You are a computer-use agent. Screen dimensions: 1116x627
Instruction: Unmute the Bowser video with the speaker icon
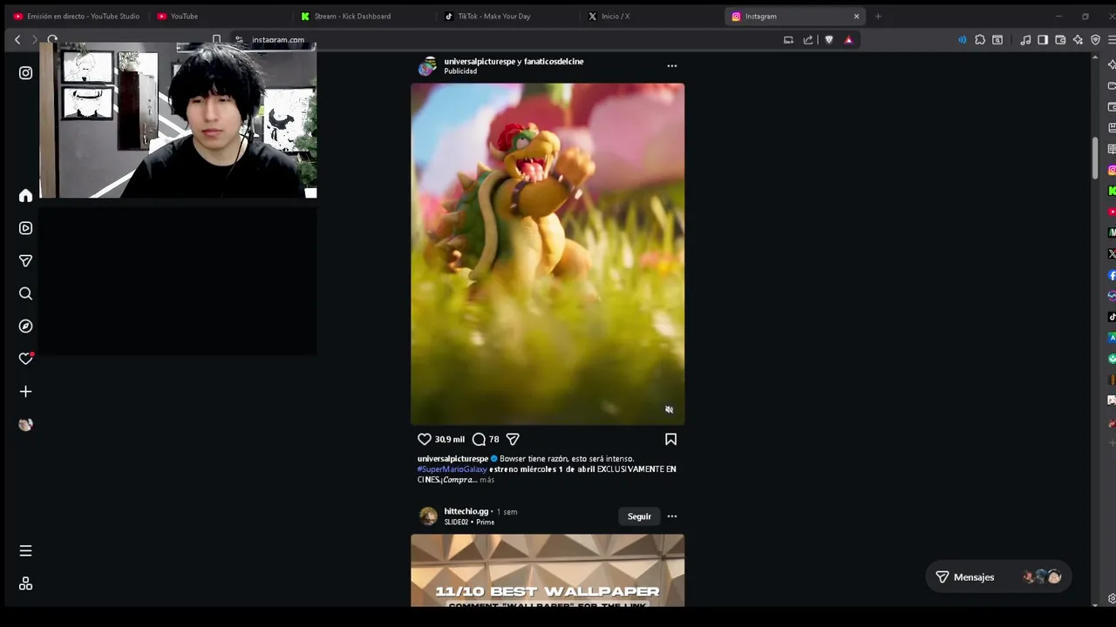669,409
